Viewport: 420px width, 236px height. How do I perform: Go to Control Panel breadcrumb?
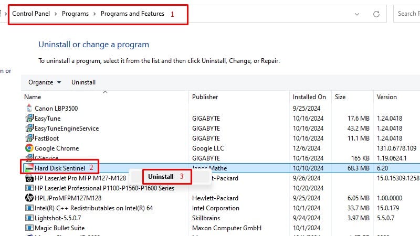[31, 14]
